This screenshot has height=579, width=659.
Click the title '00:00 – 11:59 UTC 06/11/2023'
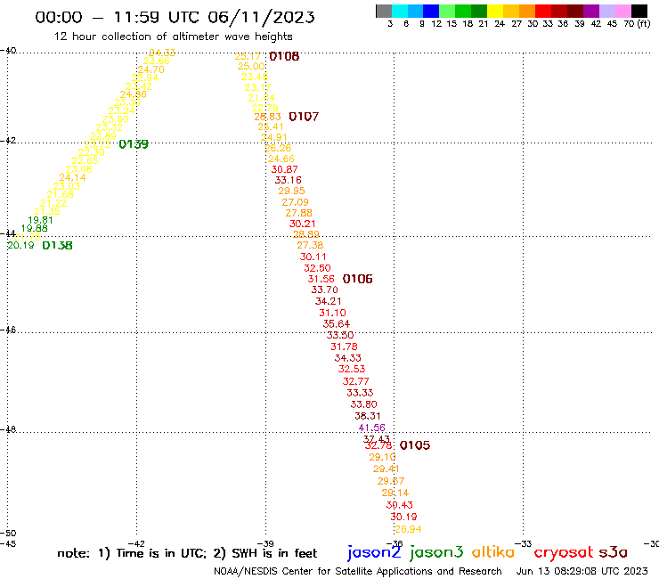click(x=175, y=17)
